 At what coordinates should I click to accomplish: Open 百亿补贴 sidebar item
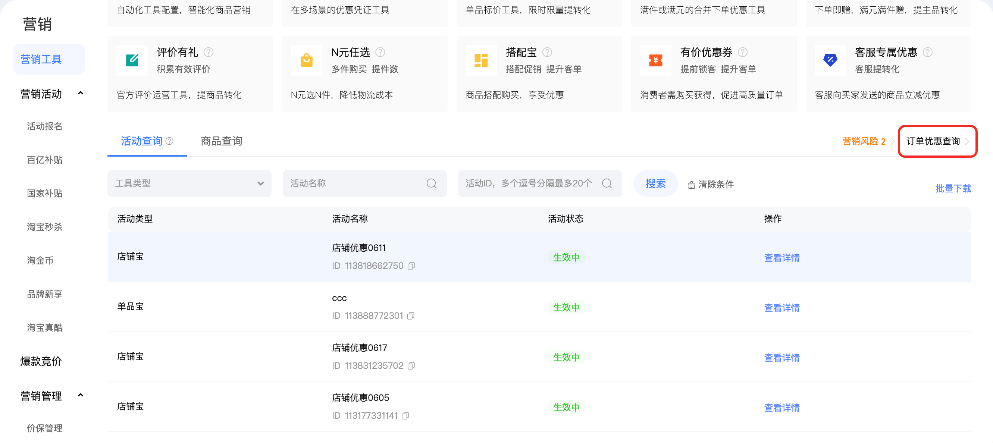[45, 160]
